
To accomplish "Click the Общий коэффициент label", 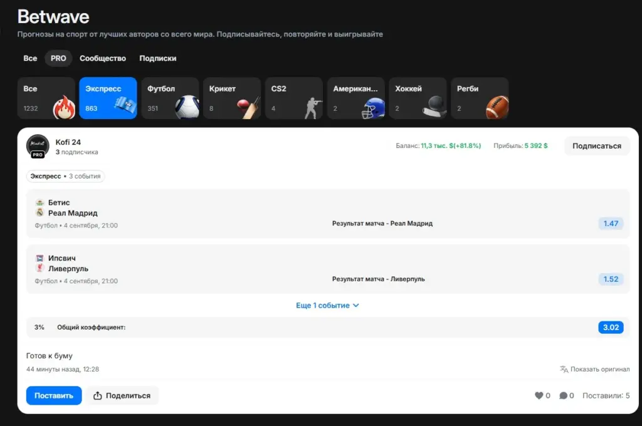I will point(92,328).
